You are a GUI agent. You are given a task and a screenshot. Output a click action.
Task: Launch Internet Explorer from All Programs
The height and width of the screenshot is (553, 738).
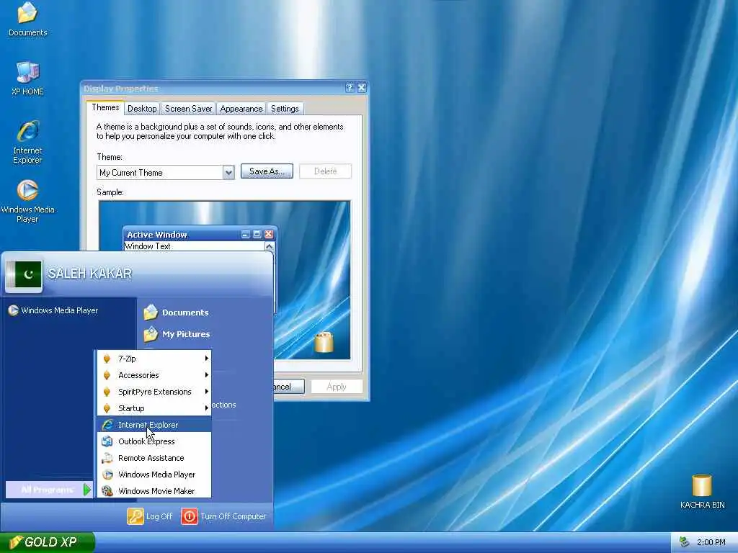pyautogui.click(x=154, y=425)
